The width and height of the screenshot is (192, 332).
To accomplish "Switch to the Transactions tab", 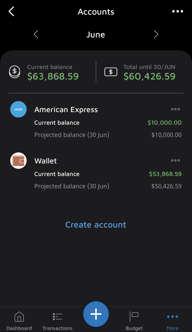I will tap(58, 321).
